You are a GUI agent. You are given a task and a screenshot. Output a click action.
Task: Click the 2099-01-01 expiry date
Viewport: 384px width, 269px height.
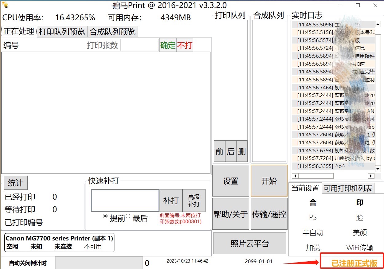click(259, 261)
